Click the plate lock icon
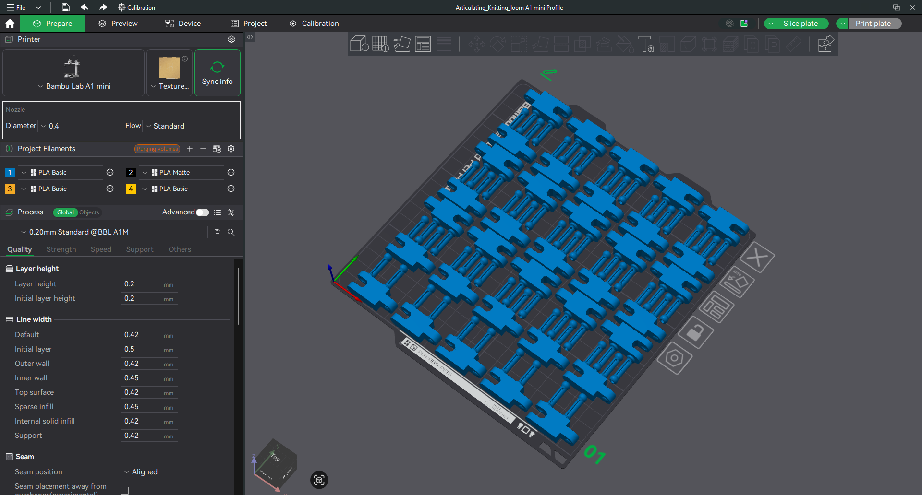922x495 pixels. point(695,332)
